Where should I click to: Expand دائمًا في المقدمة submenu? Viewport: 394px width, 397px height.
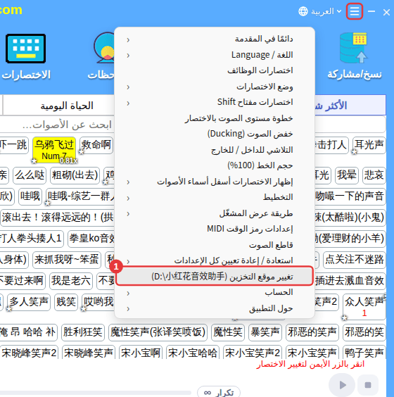pyautogui.click(x=215, y=39)
